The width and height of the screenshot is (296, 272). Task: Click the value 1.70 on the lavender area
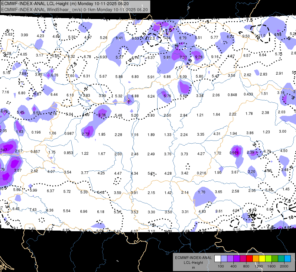(x=202, y=192)
